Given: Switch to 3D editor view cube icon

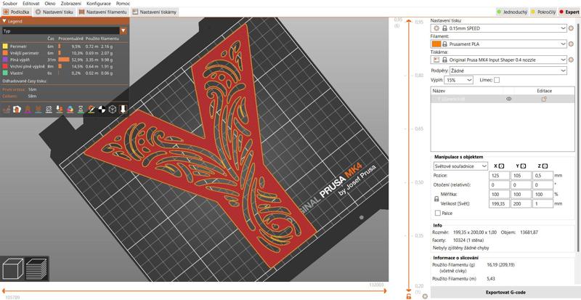Looking at the screenshot, I should pos(12,268).
